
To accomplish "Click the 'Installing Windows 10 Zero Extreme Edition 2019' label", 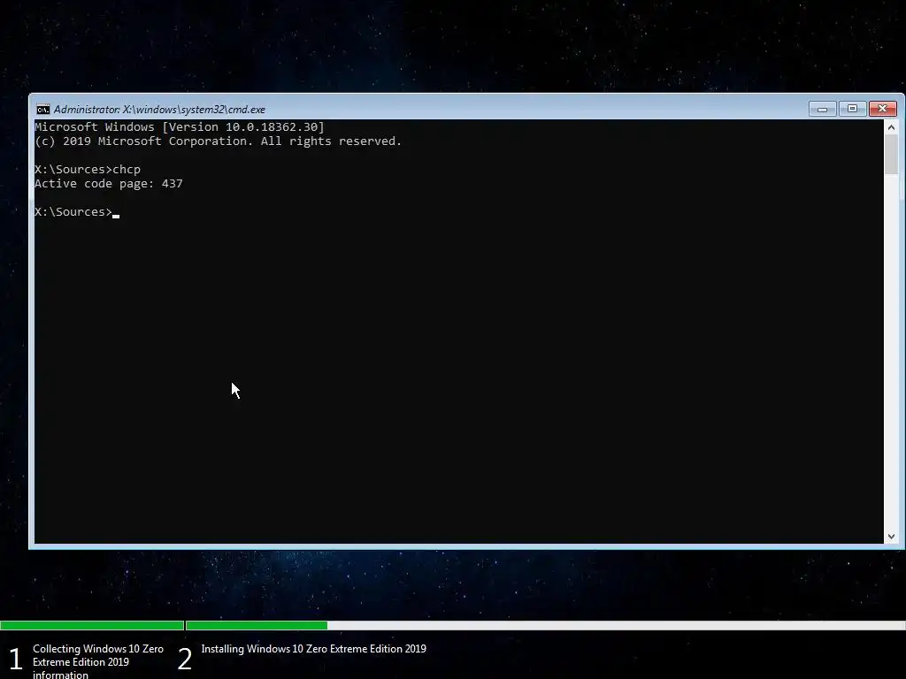I will 314,649.
